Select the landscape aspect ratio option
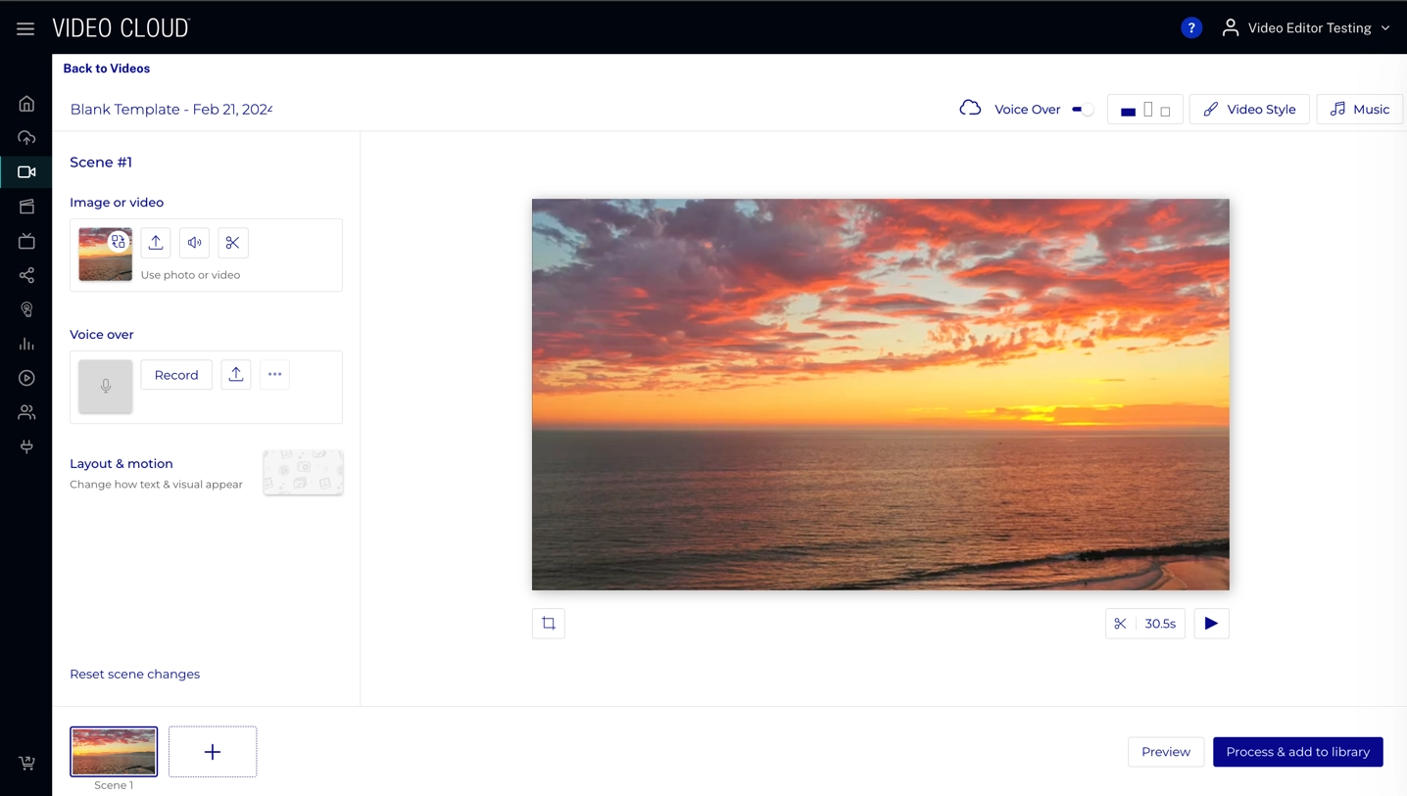 pyautogui.click(x=1128, y=111)
